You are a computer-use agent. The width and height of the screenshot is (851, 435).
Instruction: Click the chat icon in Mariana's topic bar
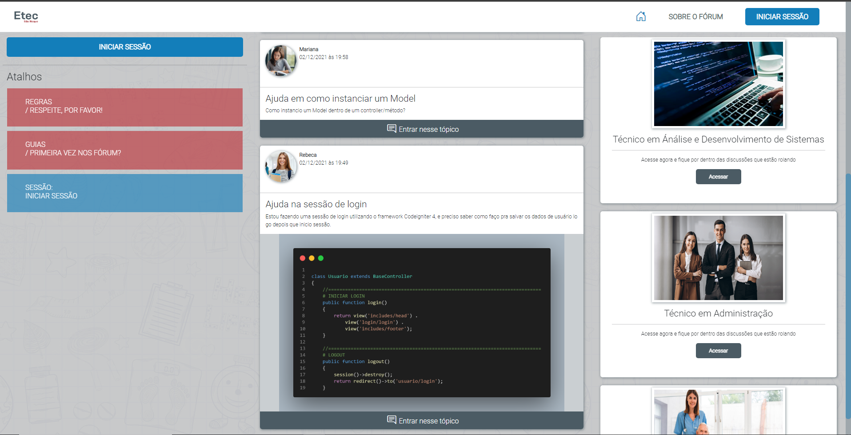point(392,129)
